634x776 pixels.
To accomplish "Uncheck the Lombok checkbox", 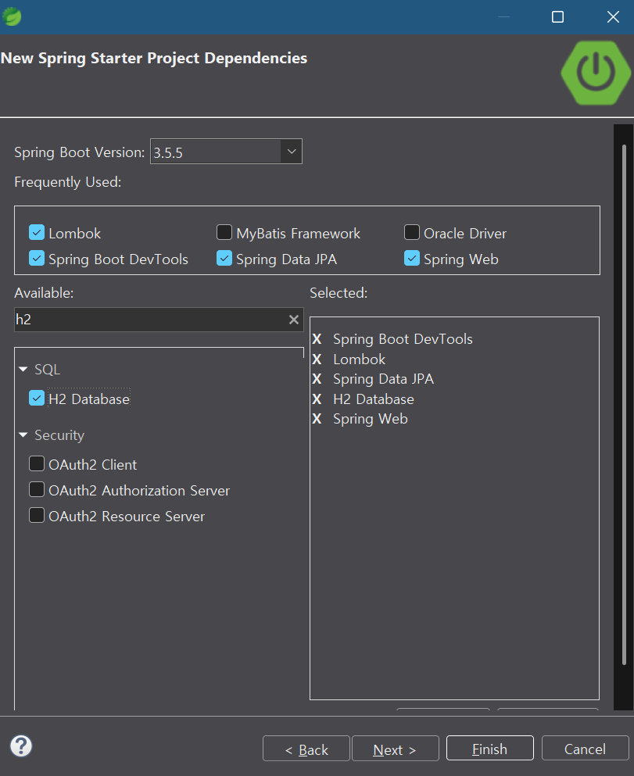I will tap(37, 232).
